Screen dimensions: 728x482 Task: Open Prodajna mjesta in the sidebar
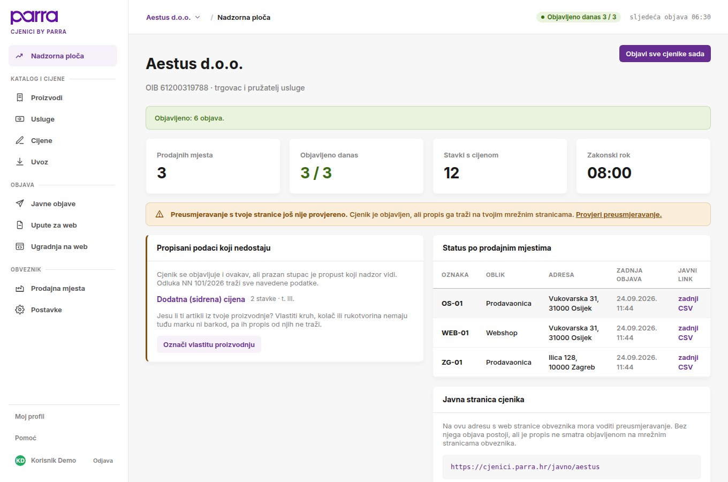(x=63, y=288)
